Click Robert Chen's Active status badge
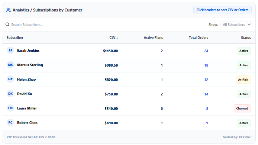The height and width of the screenshot is (145, 258). [x=244, y=123]
